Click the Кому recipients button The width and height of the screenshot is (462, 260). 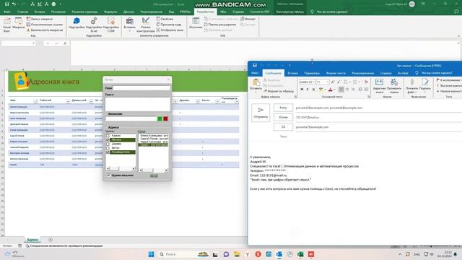tap(283, 108)
